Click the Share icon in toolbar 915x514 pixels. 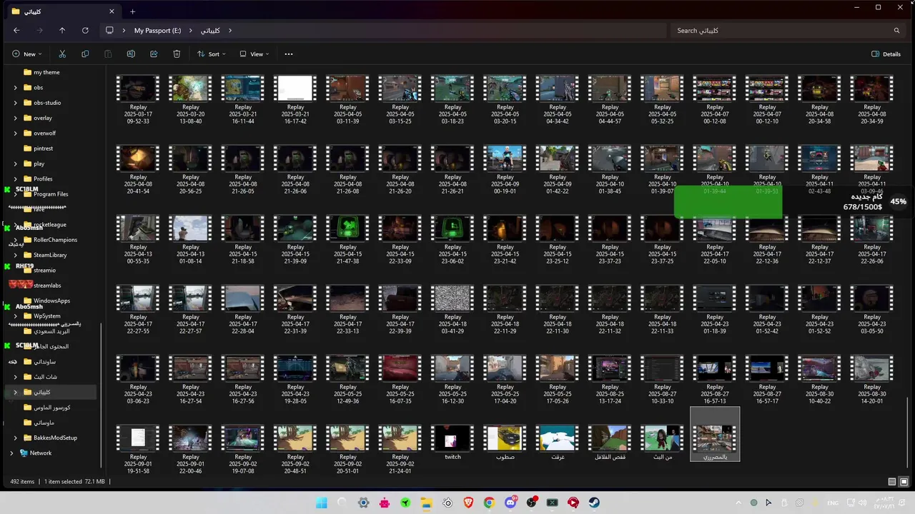154,54
